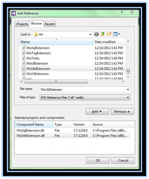Image resolution: width=149 pixels, height=179 pixels.
Task: Switch to the Recent tab
Action: (x=50, y=24)
